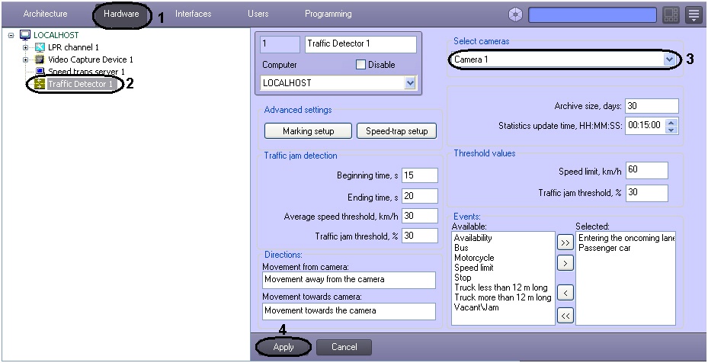Remove one event with the < button
708x363 pixels.
click(x=565, y=294)
